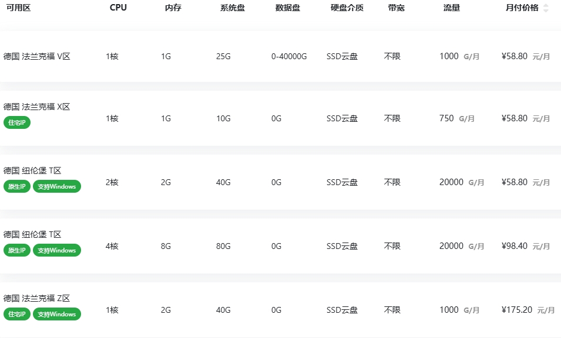The image size is (561, 338).
Task: Click the 可用区 column header
Action: pos(18,8)
